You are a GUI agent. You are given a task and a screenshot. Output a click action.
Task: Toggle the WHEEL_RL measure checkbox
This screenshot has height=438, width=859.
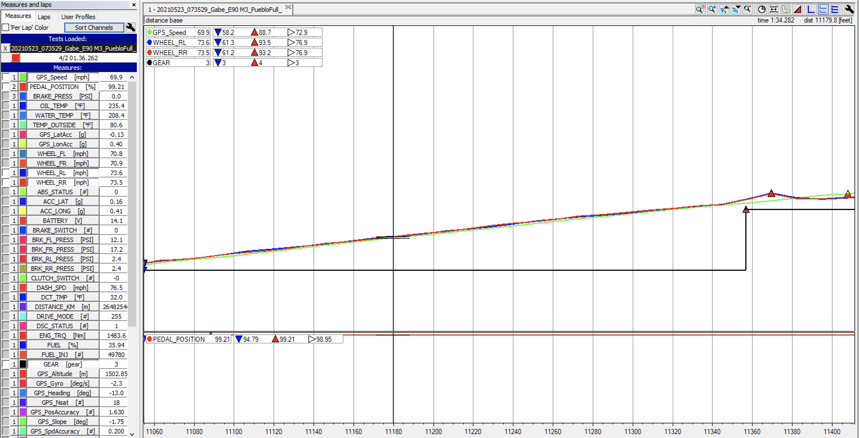6,173
